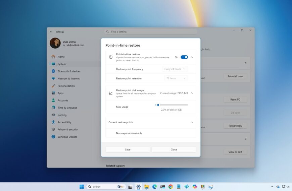Click the Restart now button
This screenshot has height=191, width=292.
[x=235, y=126]
